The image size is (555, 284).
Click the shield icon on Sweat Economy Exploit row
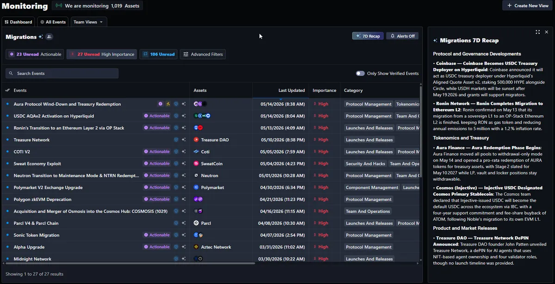pyautogui.click(x=176, y=164)
